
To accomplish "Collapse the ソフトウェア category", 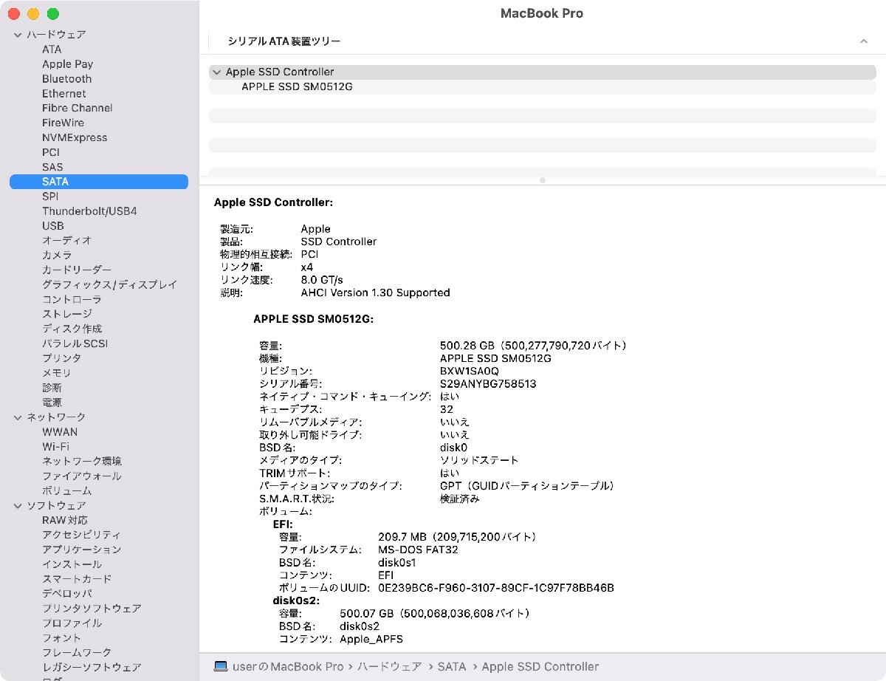I will click(x=17, y=505).
